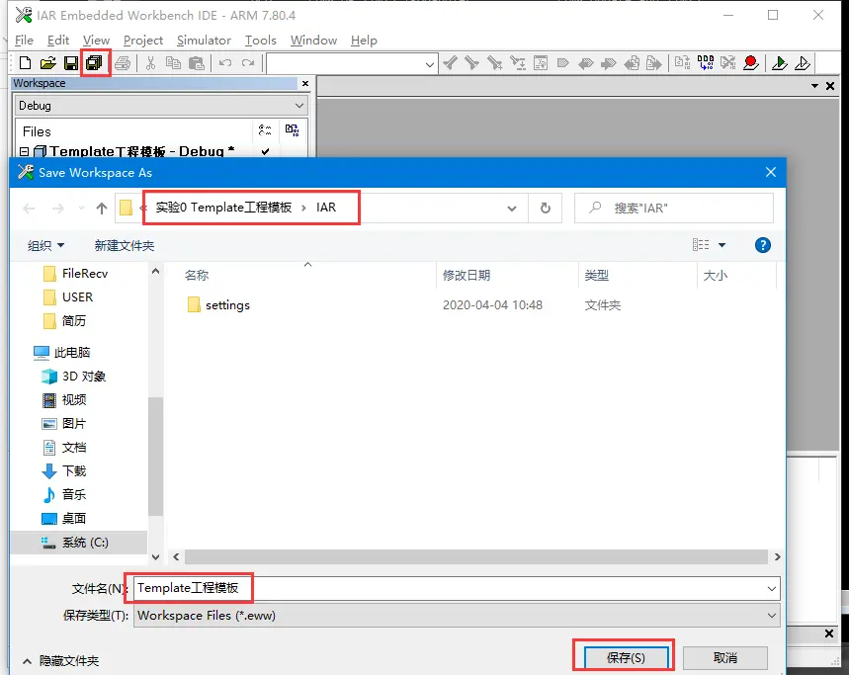Click the 保存(S) save button

(626, 657)
